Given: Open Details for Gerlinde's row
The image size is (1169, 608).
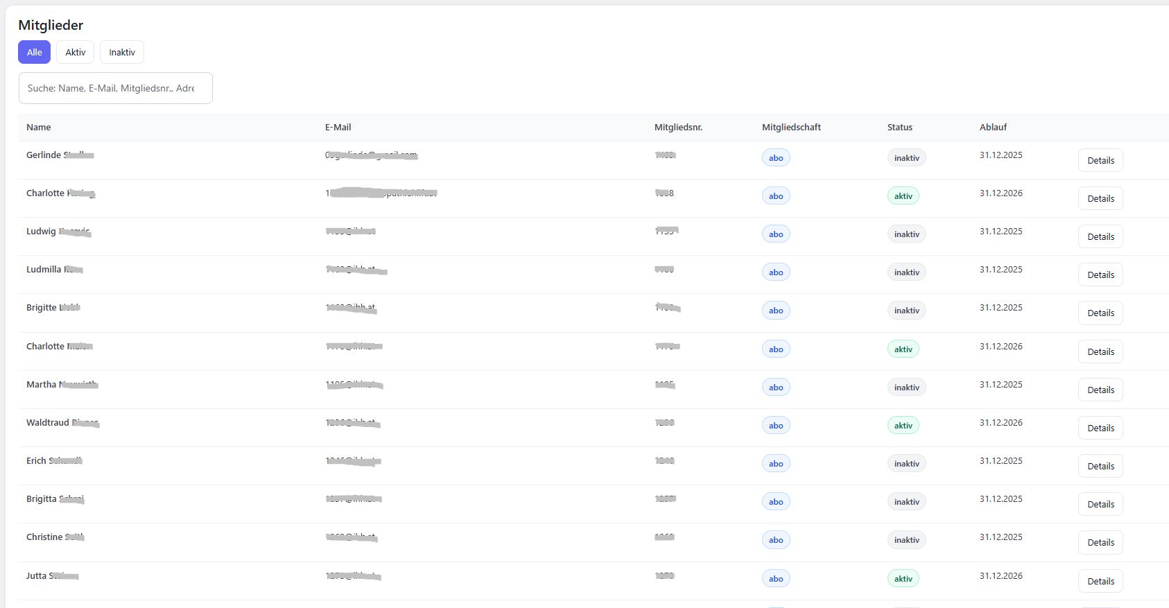Looking at the screenshot, I should click(1100, 160).
